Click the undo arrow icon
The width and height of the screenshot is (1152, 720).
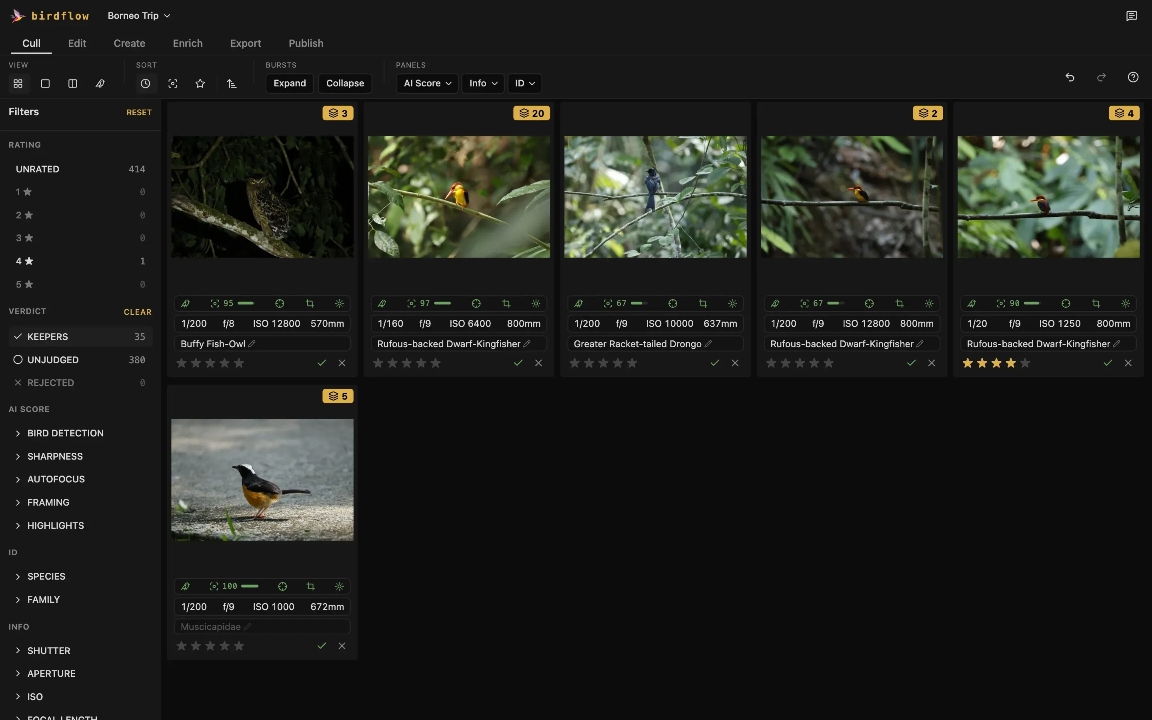[x=1070, y=77]
